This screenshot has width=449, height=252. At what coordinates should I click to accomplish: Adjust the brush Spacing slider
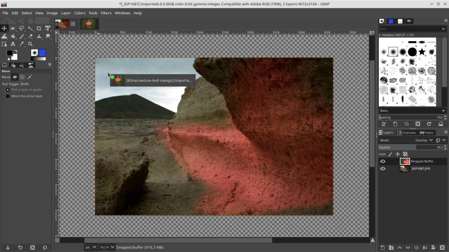(x=412, y=117)
